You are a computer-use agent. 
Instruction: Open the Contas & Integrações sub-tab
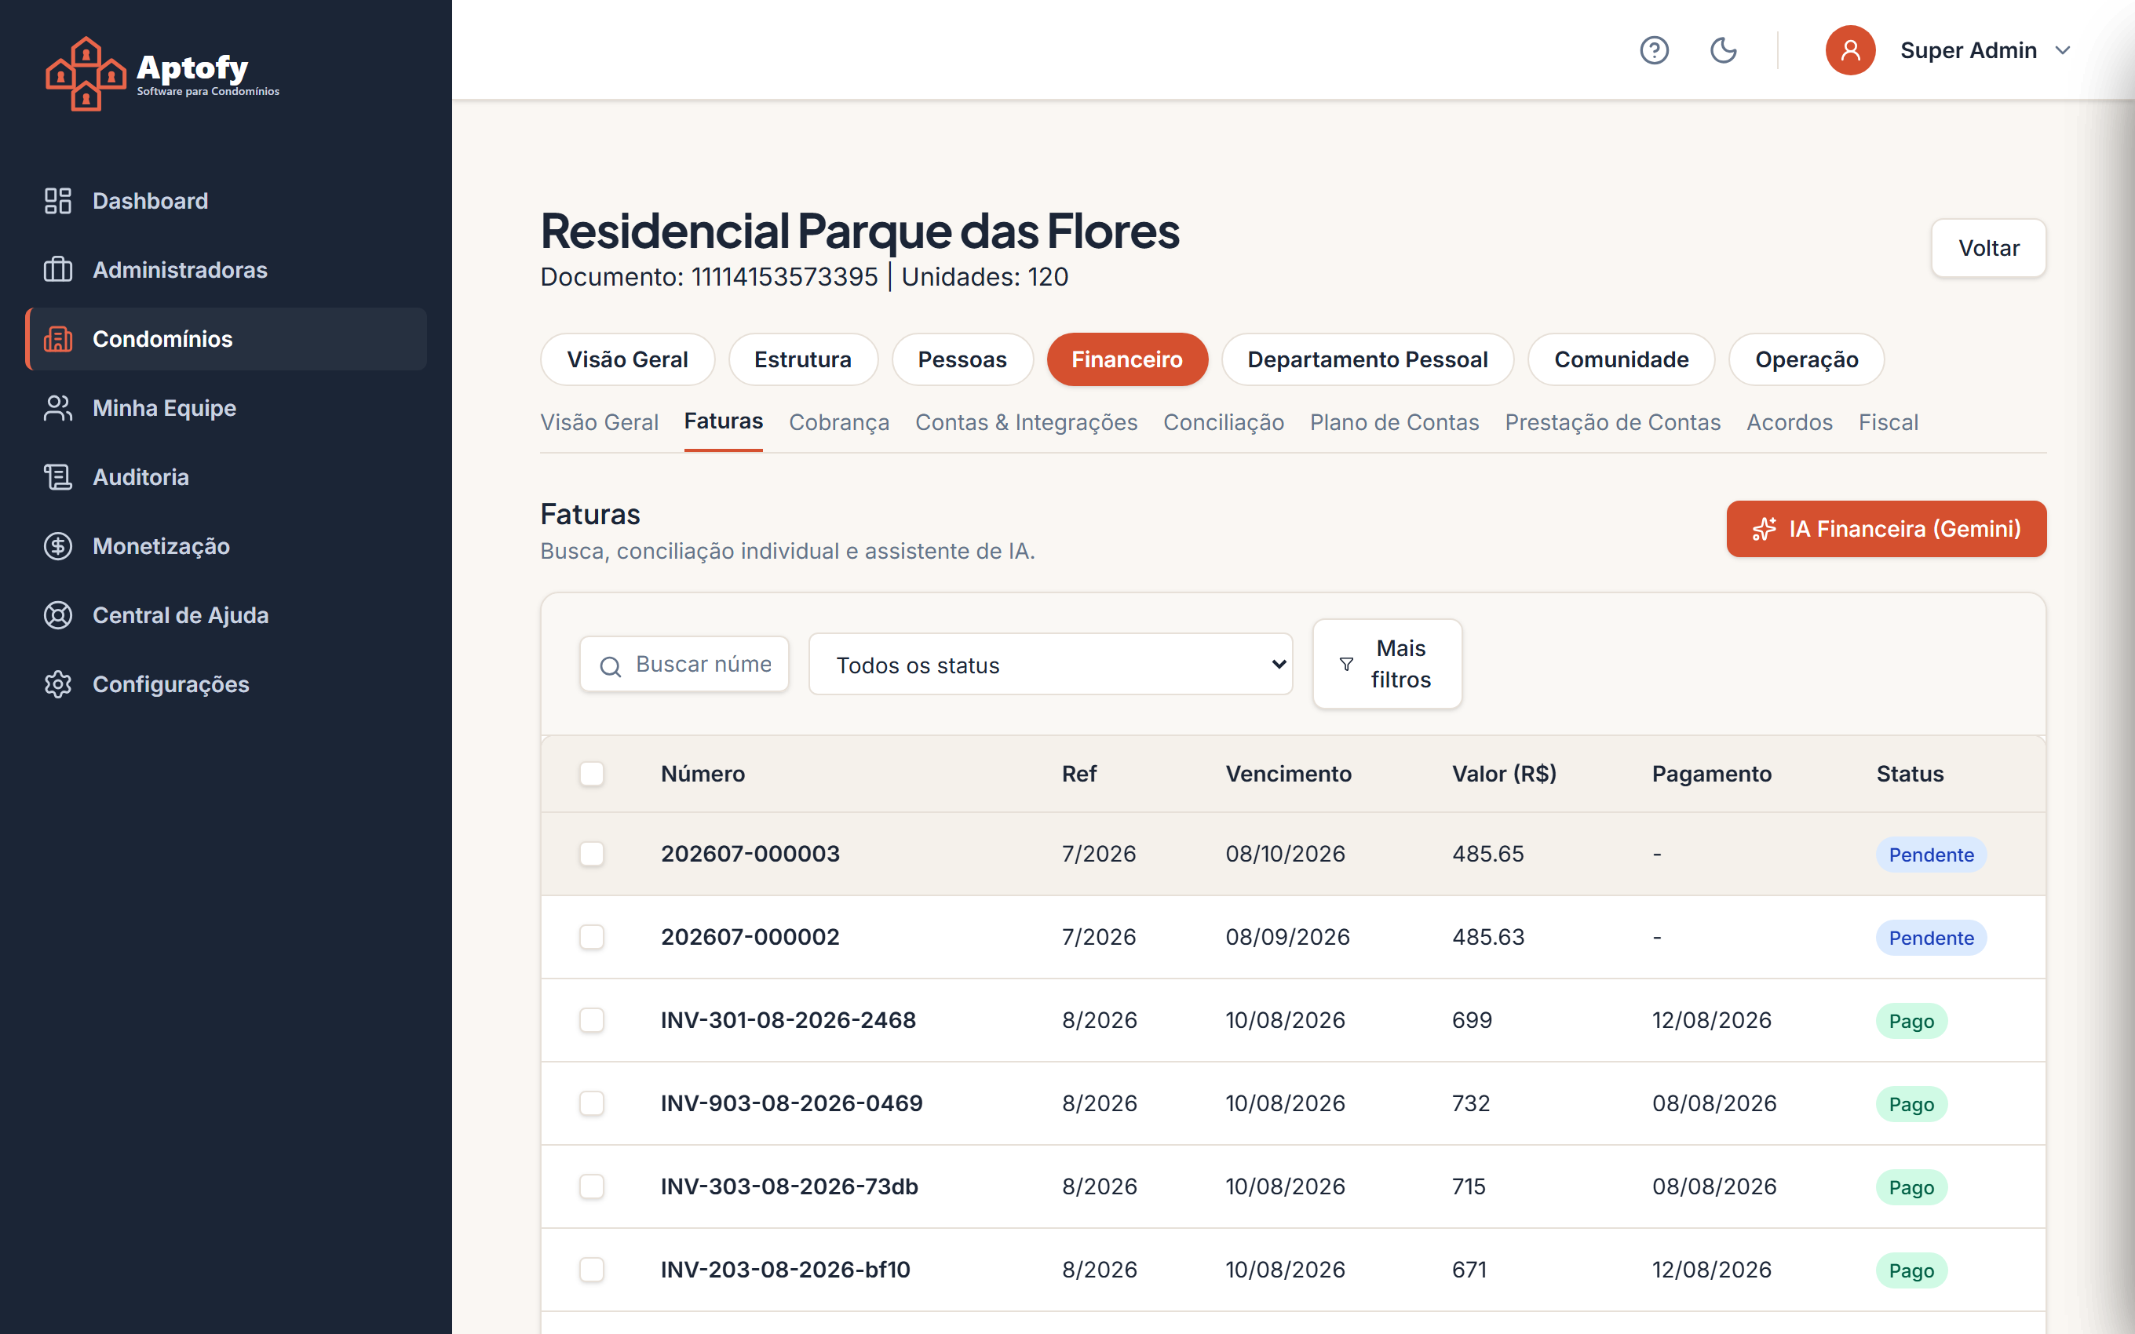point(1026,423)
